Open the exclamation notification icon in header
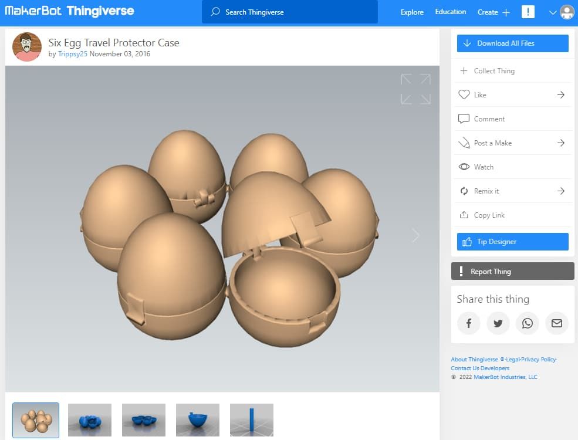The image size is (578, 440). pos(528,12)
